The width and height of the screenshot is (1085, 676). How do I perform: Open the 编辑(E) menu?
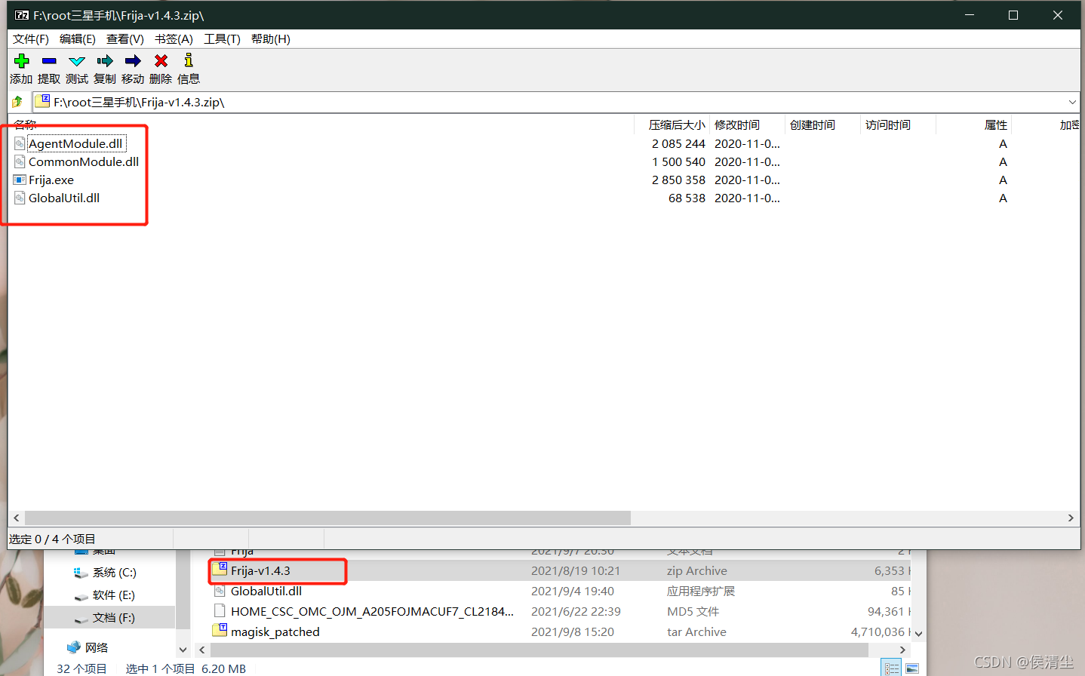point(78,39)
